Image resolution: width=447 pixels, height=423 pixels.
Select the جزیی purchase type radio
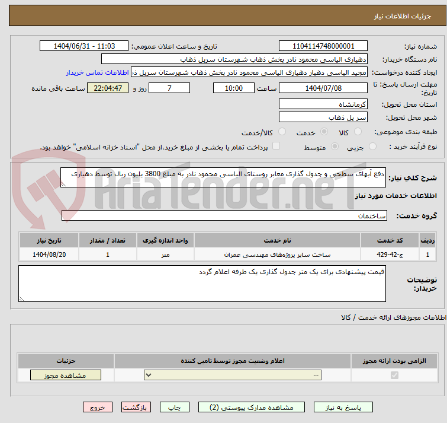point(372,147)
